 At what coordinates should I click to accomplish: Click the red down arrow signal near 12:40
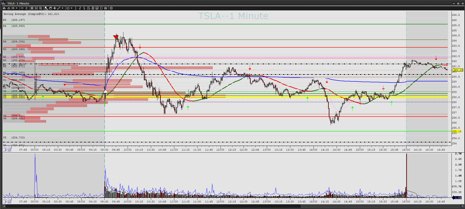coord(250,68)
